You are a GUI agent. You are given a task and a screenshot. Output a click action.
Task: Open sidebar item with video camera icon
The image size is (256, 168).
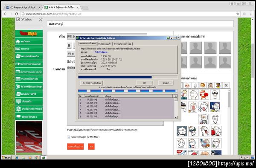29,64
